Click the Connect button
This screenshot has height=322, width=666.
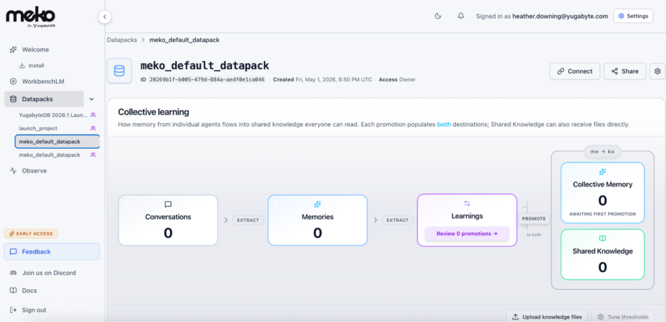[575, 72]
